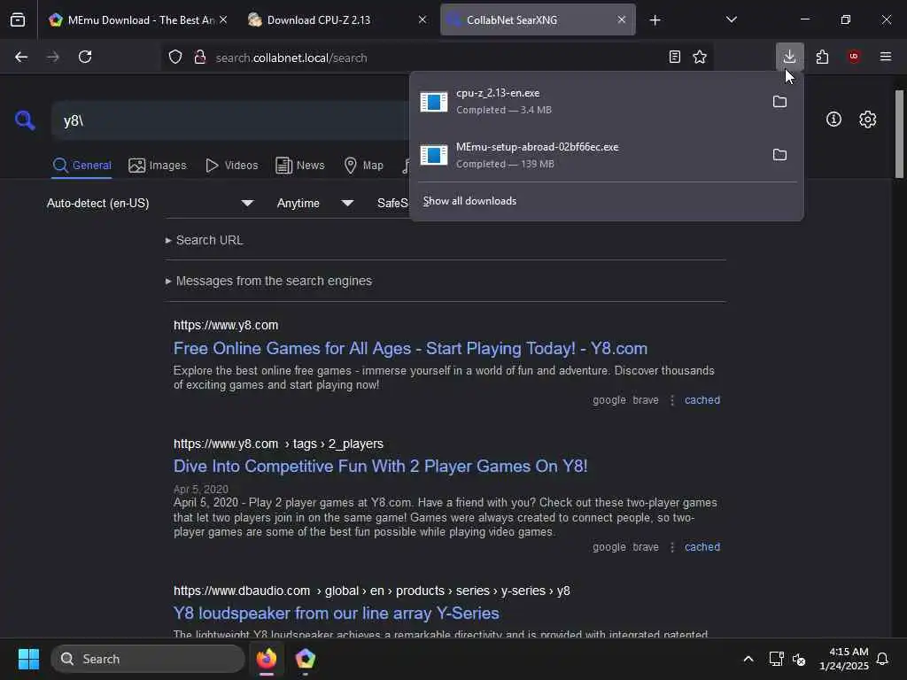
Task: Click the address bar URL
Action: pyautogui.click(x=291, y=58)
